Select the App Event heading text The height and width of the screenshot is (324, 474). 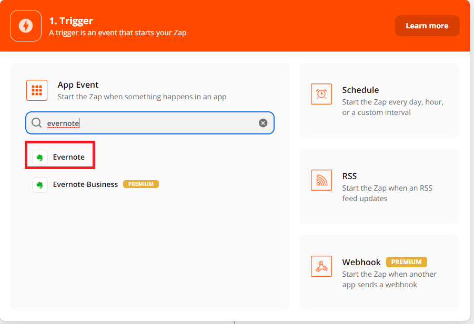pyautogui.click(x=78, y=85)
